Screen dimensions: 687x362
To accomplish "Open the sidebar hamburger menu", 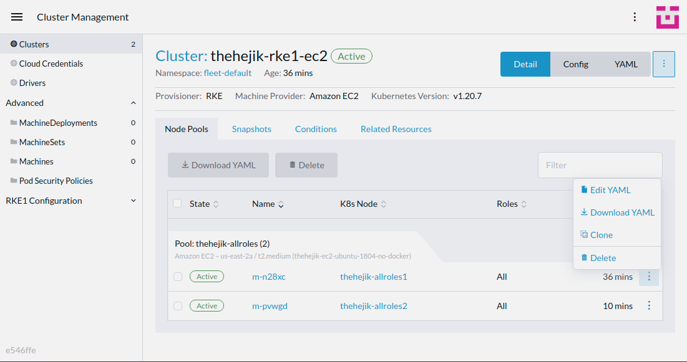I will pyautogui.click(x=16, y=17).
